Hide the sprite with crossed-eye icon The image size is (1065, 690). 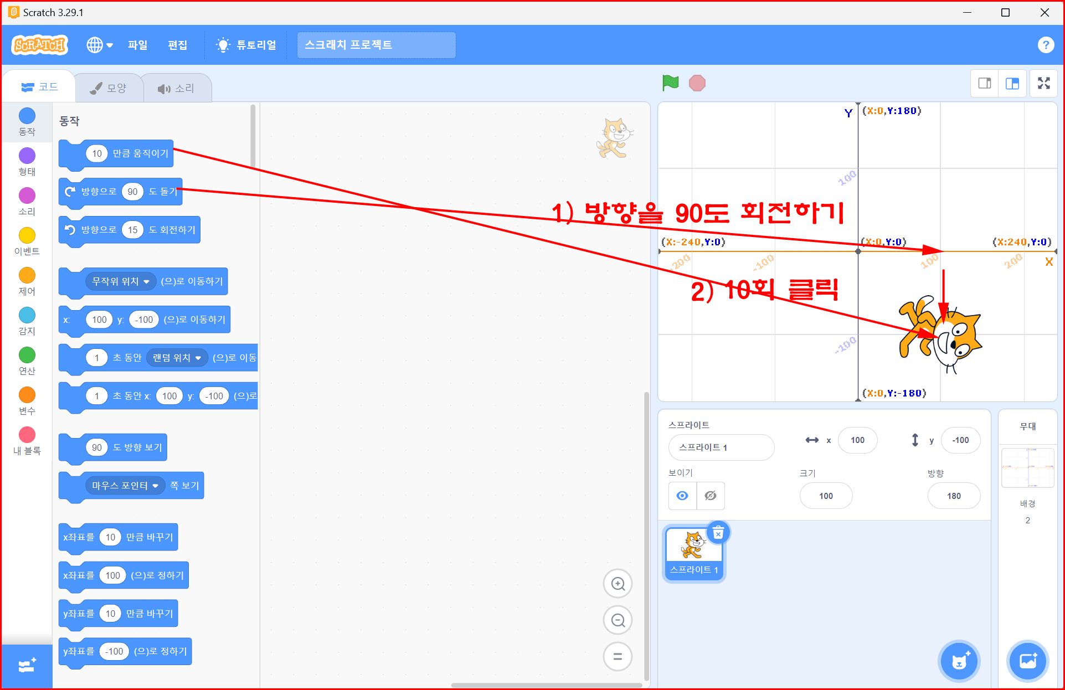point(711,496)
